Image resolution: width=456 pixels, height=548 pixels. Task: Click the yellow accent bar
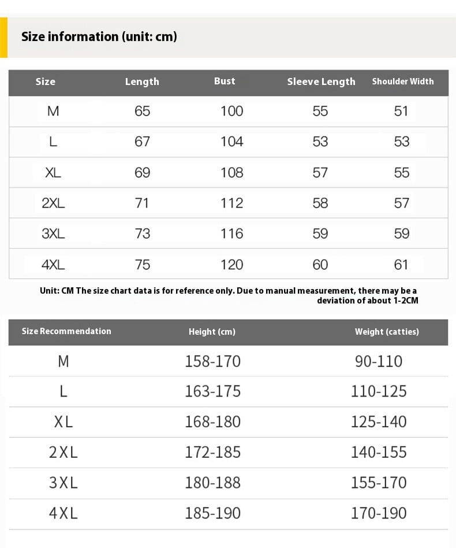(3, 38)
